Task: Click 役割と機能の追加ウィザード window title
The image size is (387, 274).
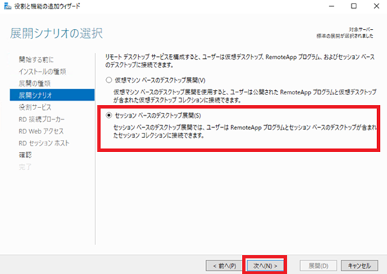Action: [48, 6]
